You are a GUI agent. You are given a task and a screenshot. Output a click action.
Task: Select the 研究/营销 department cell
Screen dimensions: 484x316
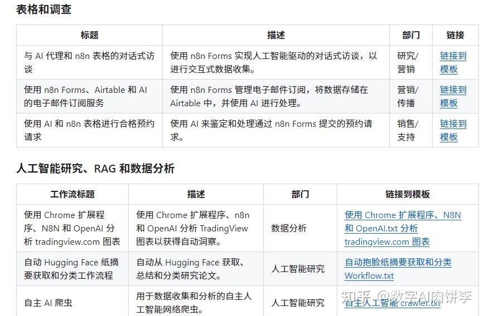[x=411, y=62]
